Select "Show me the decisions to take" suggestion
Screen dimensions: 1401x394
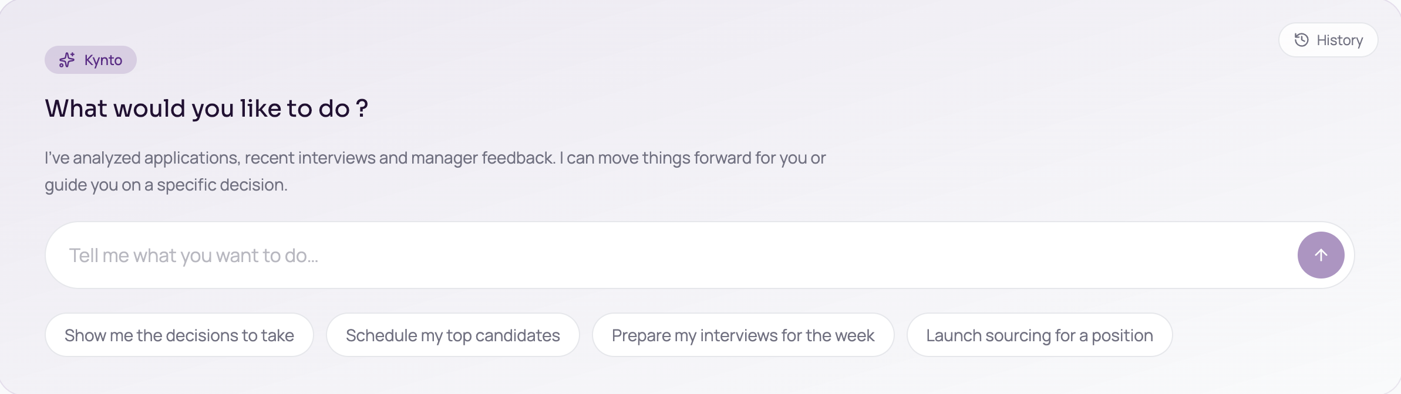pos(179,335)
